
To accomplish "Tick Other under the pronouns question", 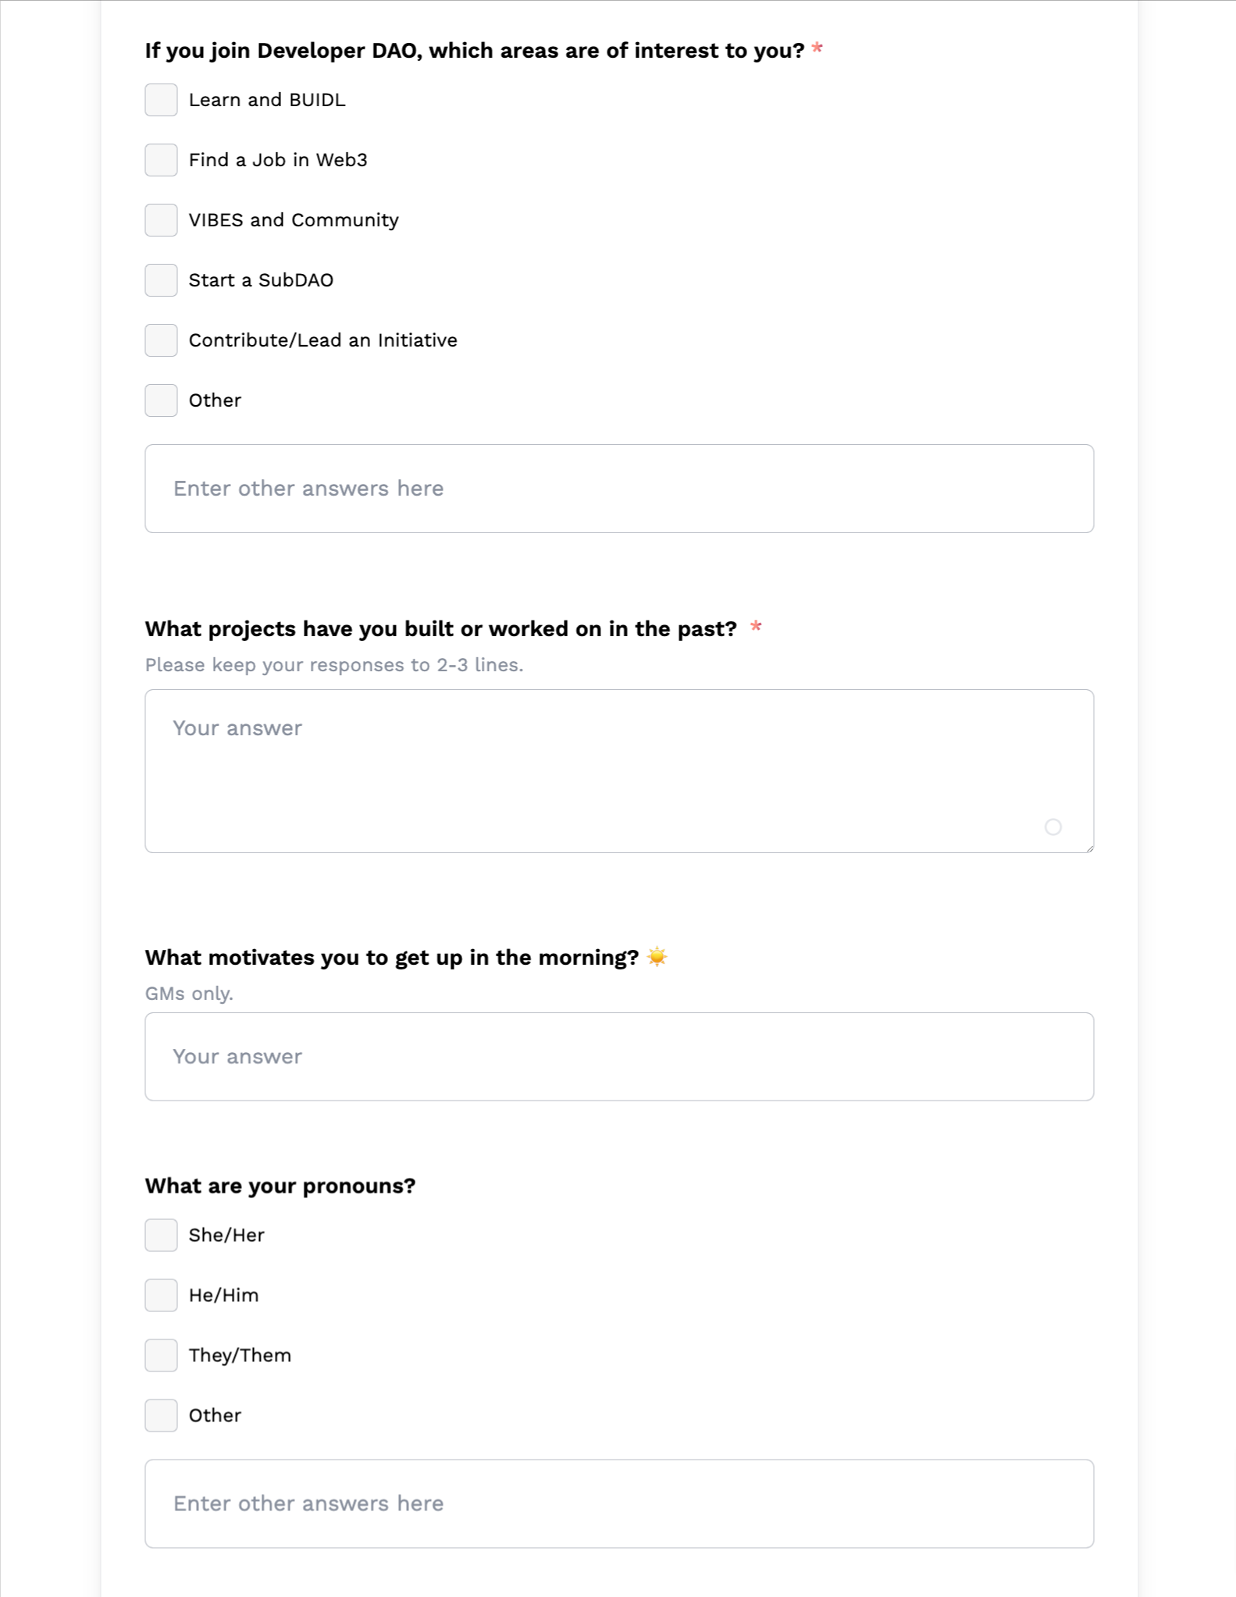I will coord(161,1416).
